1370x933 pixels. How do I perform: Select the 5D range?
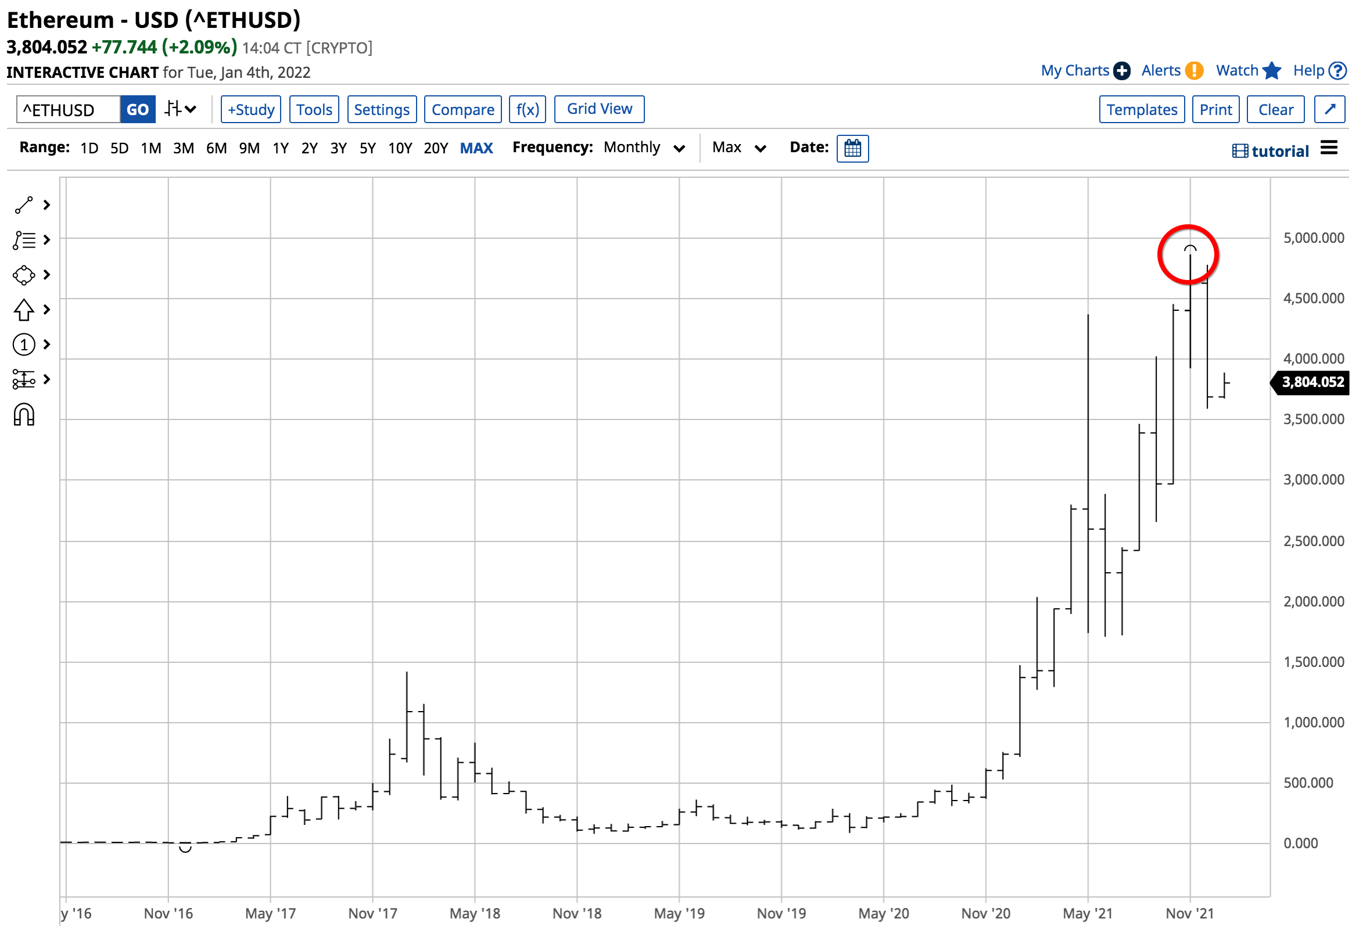click(x=120, y=149)
